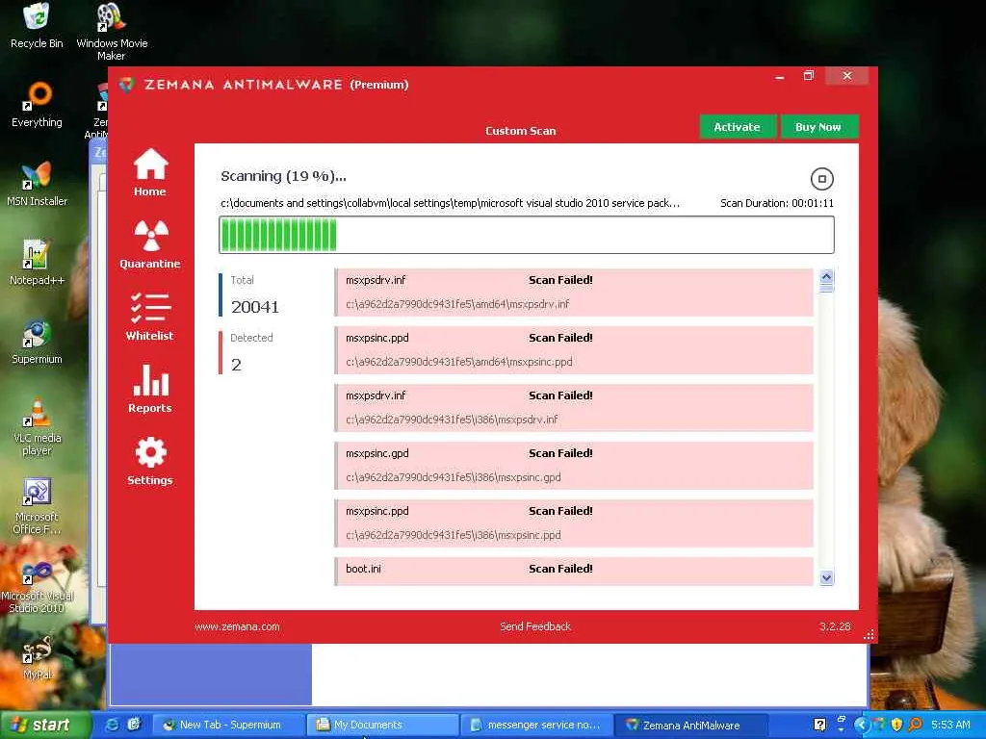Click the results list scrollbar thumb
Screen dimensions: 986x739
(x=827, y=288)
